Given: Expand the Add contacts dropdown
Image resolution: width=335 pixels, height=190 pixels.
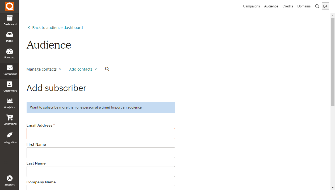Looking at the screenshot, I should (83, 69).
